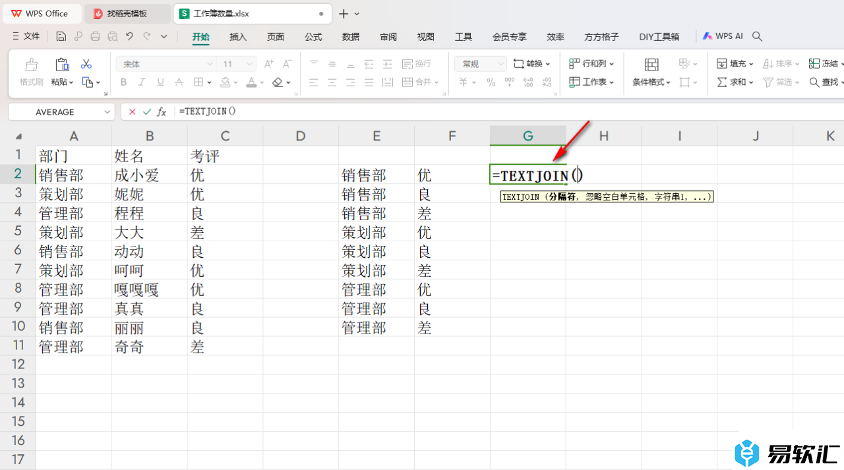This screenshot has height=470, width=844.
Task: Toggle Wrap Text (换行)
Action: pos(417,64)
